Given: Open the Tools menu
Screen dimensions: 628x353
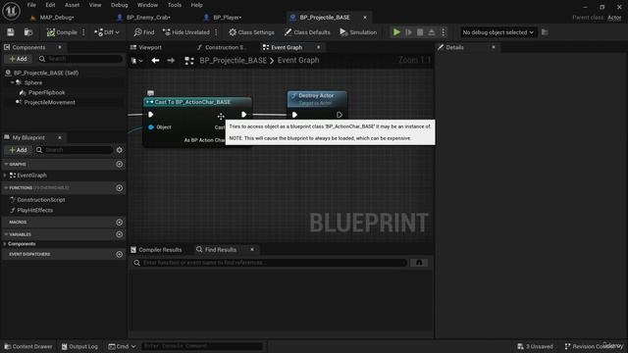Looking at the screenshot, I should (x=175, y=5).
